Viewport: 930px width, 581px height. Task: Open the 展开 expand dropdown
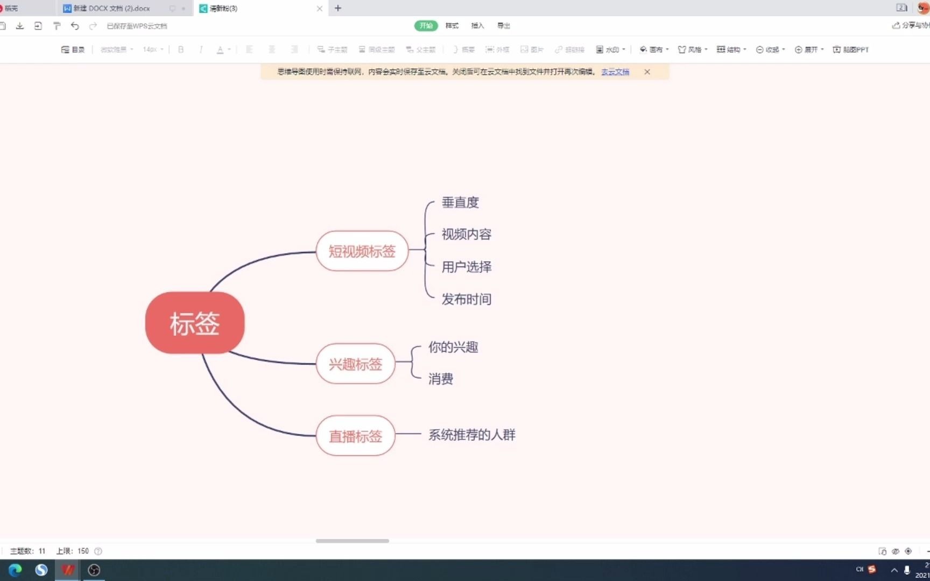point(809,49)
